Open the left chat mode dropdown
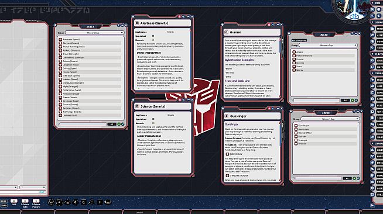383x214 pixels. pos(9,187)
